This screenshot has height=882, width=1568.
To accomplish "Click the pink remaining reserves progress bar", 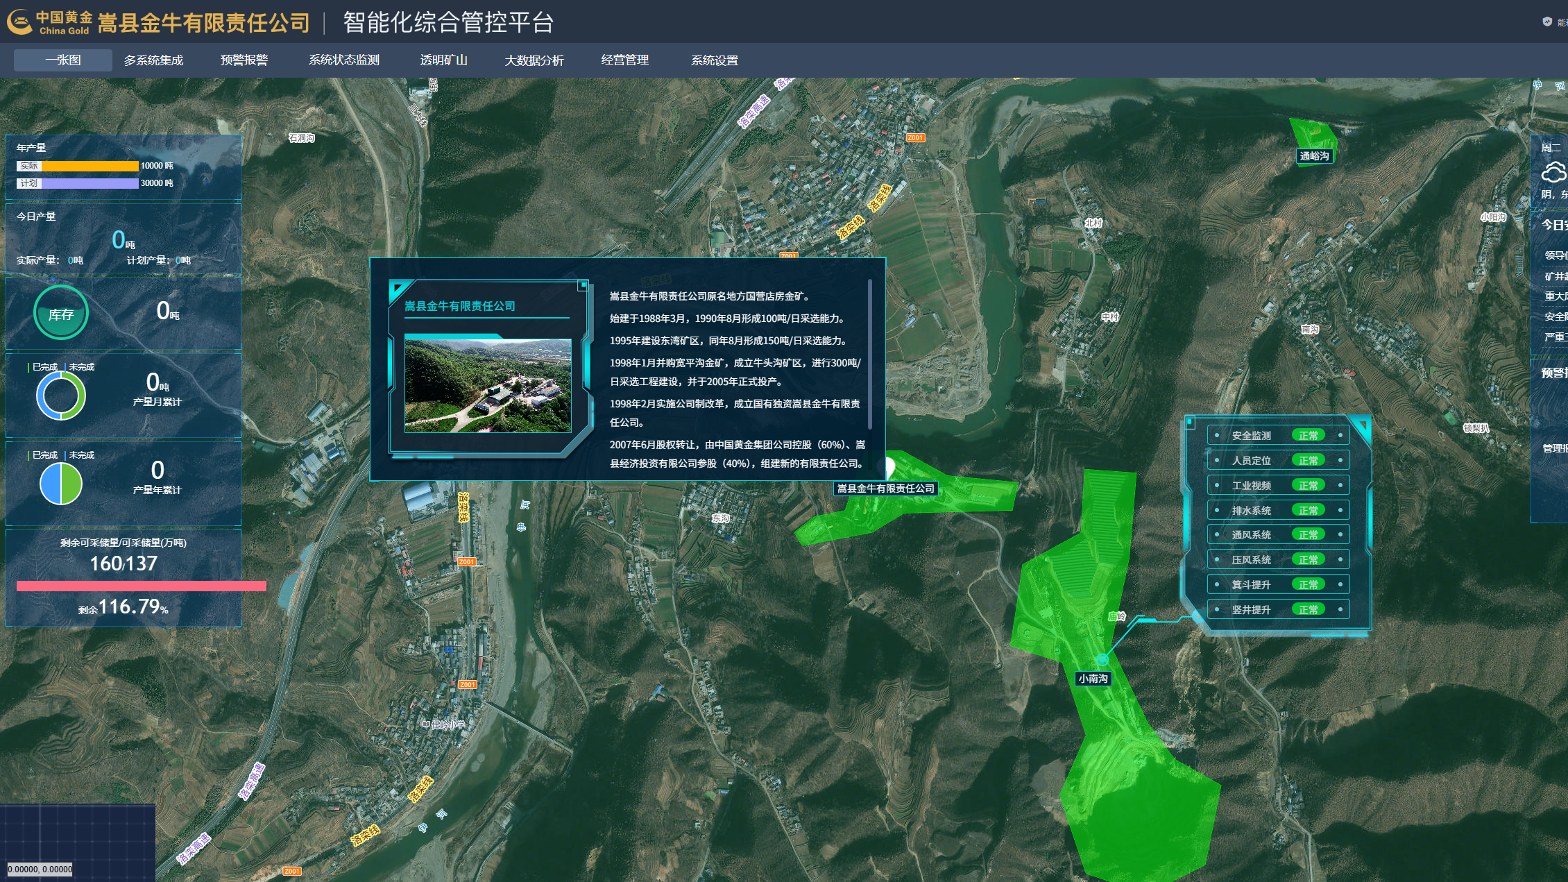I will pos(142,586).
